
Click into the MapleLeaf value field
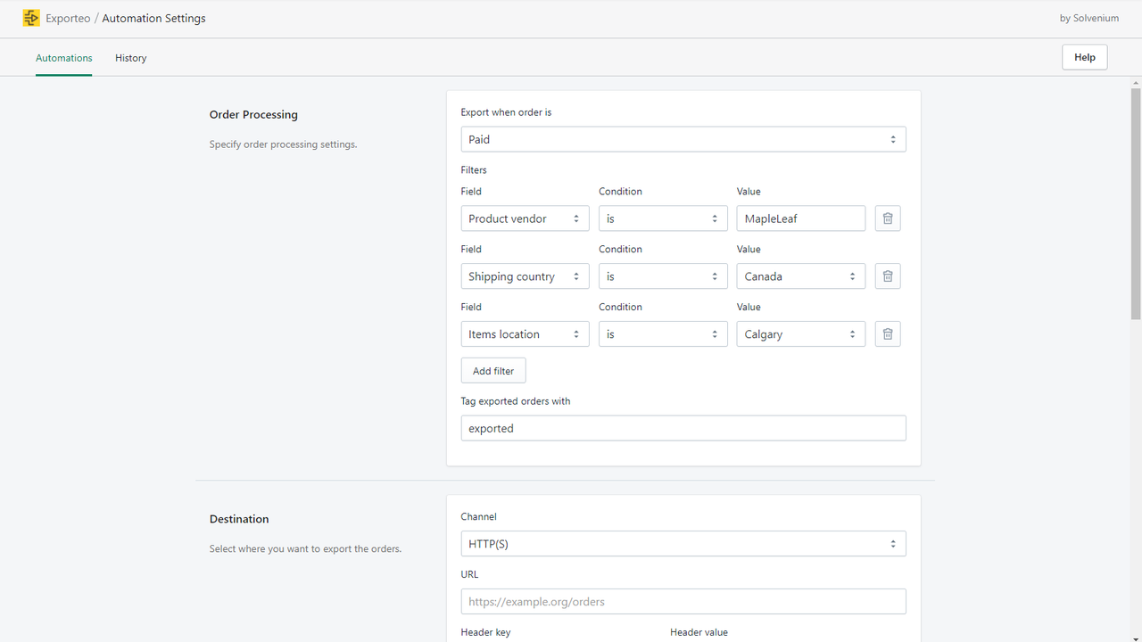pyautogui.click(x=801, y=218)
